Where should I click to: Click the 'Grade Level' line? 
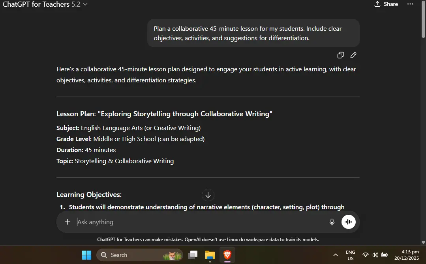click(x=130, y=139)
